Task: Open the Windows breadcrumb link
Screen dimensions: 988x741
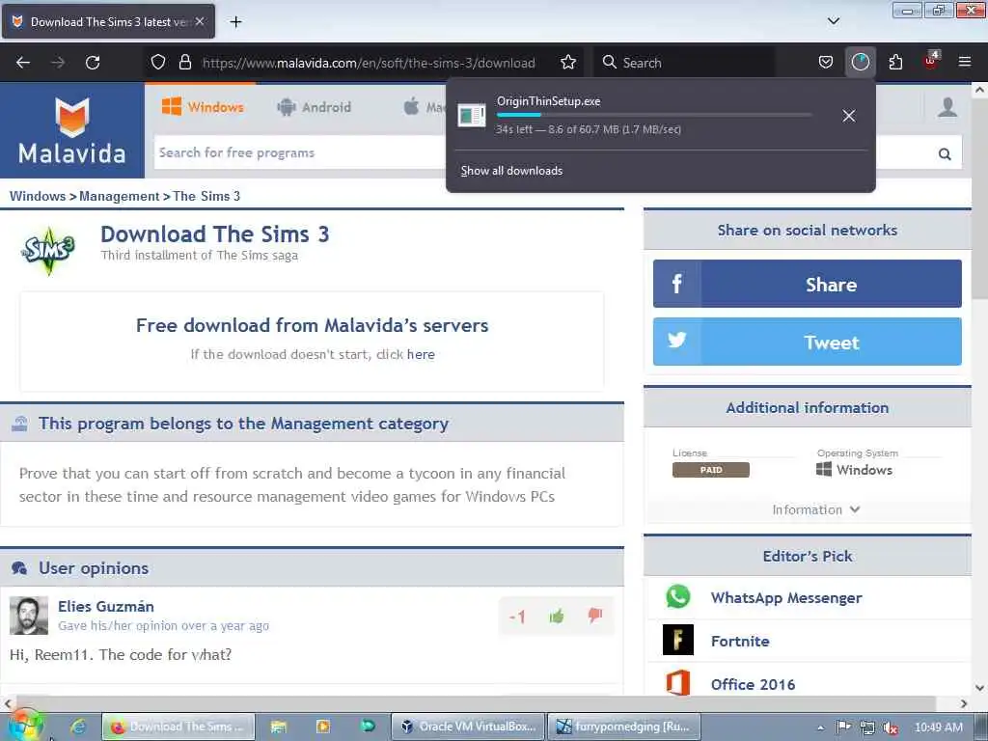Action: tap(38, 196)
